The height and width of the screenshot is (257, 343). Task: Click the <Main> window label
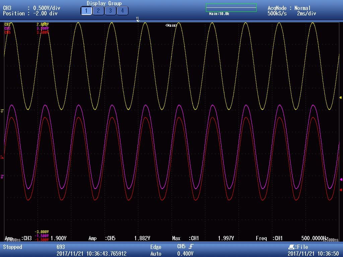coord(171,25)
